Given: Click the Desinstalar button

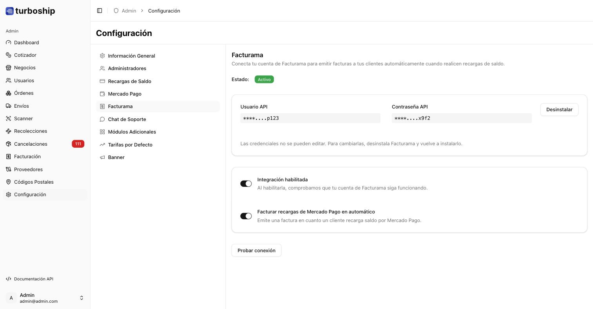Looking at the screenshot, I should (559, 110).
